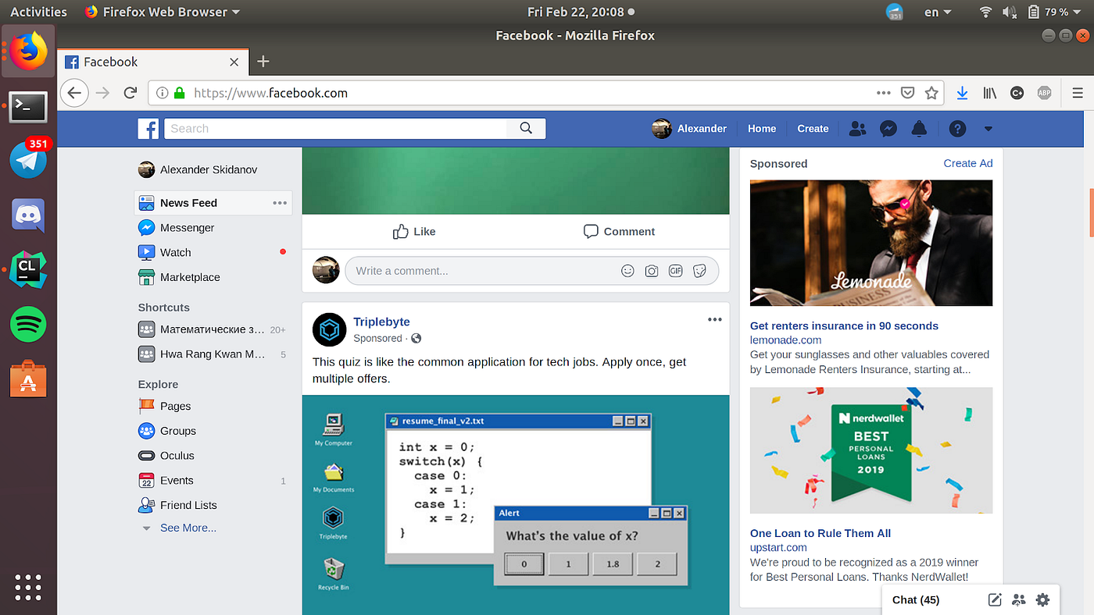Open Terminal from the dock
1094x615 pixels.
tap(28, 106)
